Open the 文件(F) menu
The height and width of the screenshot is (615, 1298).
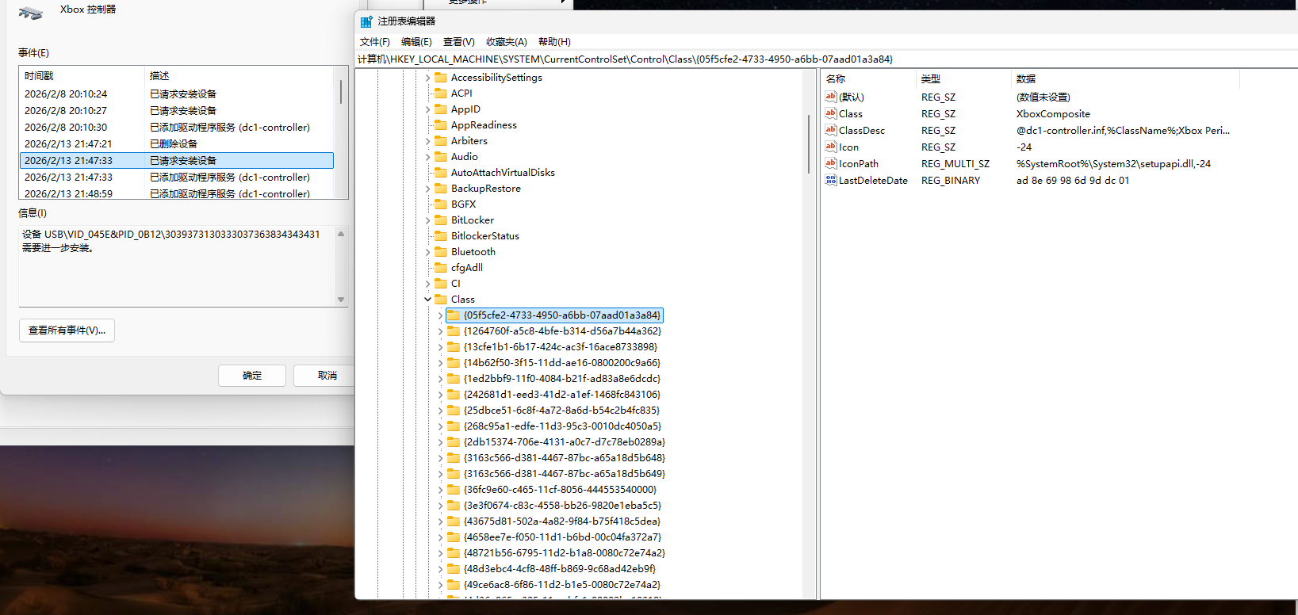pos(375,42)
